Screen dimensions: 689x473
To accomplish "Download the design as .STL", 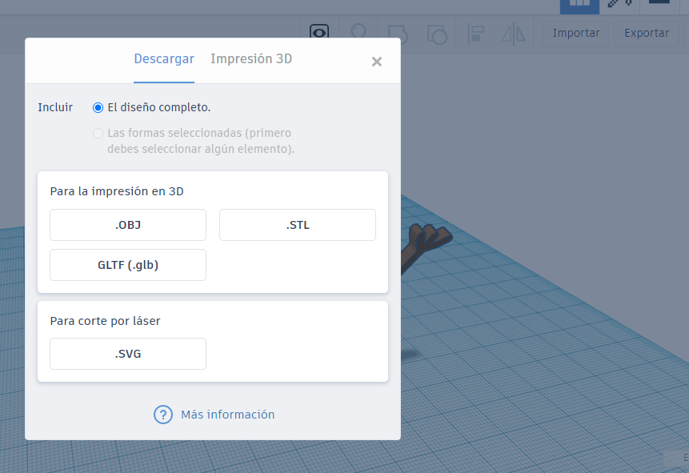I will point(298,225).
